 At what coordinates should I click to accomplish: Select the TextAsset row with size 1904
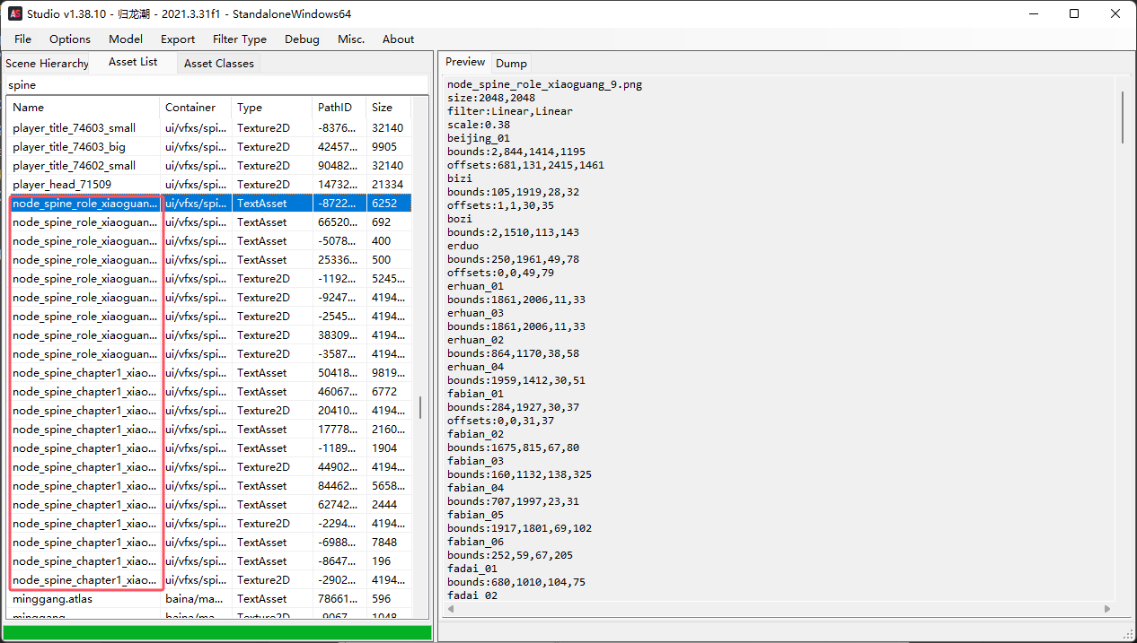[x=209, y=448]
